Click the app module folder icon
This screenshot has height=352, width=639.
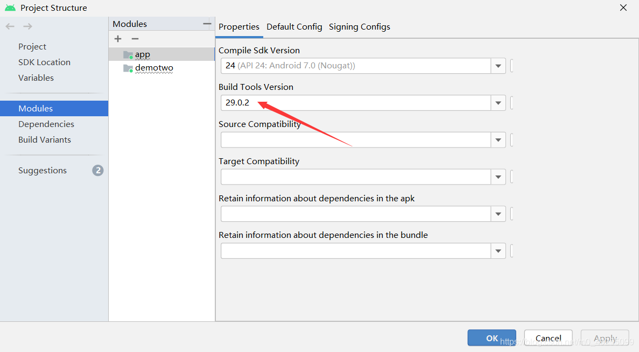128,54
